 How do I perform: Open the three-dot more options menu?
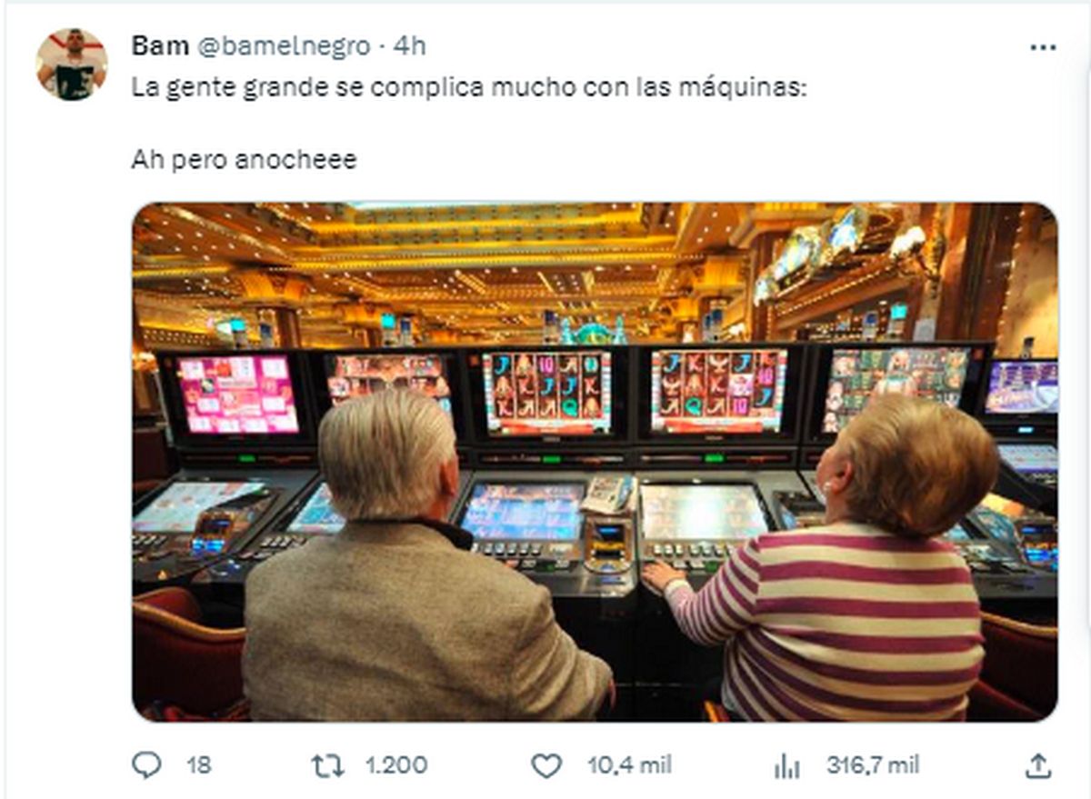tap(1042, 47)
